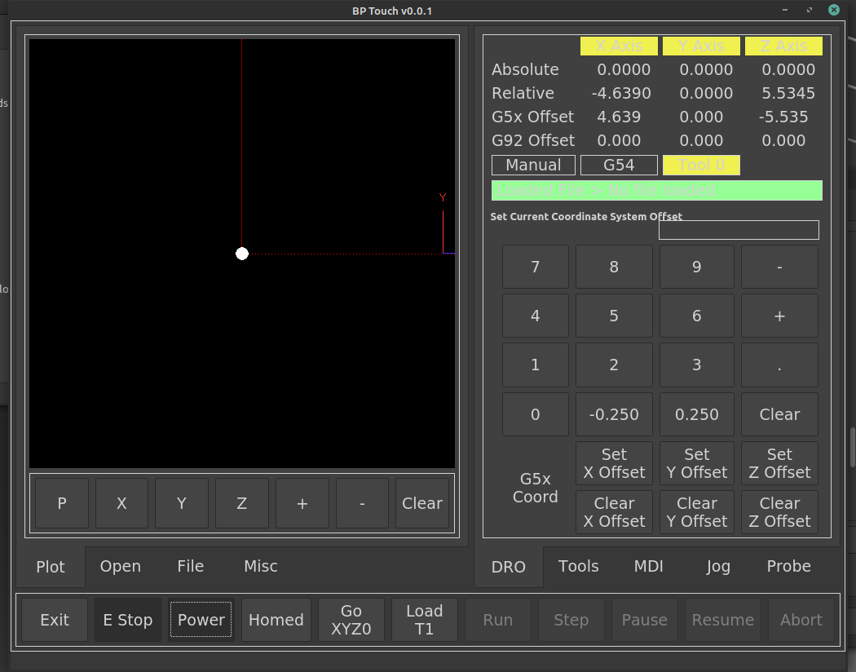Image resolution: width=856 pixels, height=672 pixels.
Task: Open the Jog tab
Action: 718,566
